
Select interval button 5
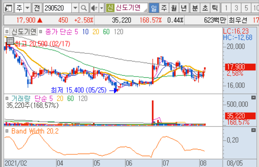tap(246, 8)
